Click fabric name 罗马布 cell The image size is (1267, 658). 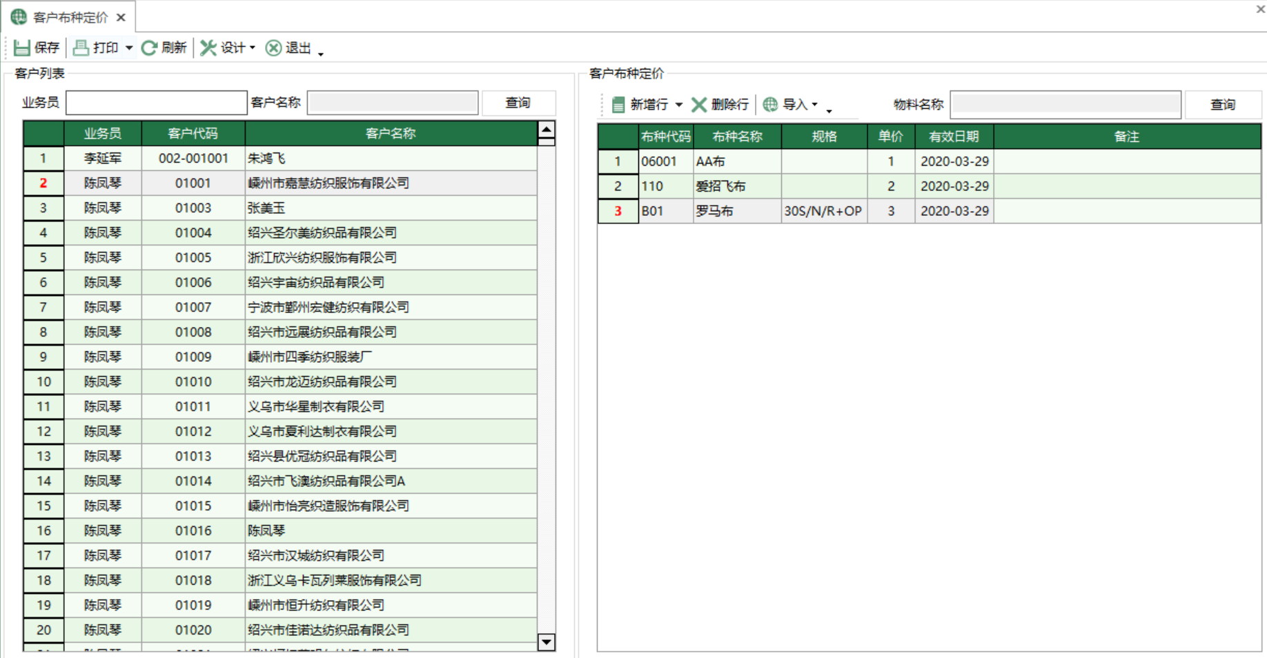737,211
